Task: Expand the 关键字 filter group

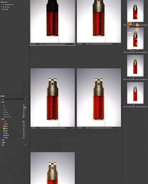Action: (1, 143)
